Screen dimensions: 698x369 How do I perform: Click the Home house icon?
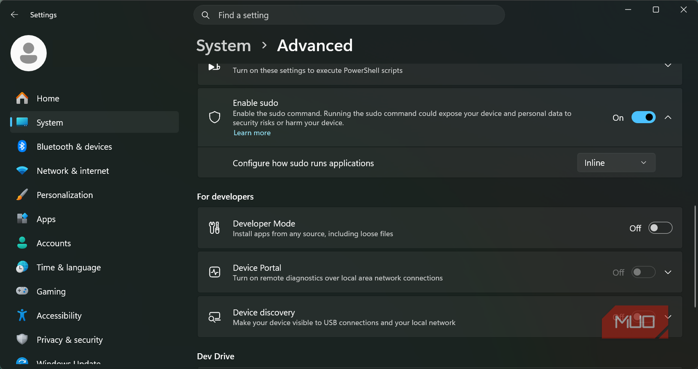[22, 98]
